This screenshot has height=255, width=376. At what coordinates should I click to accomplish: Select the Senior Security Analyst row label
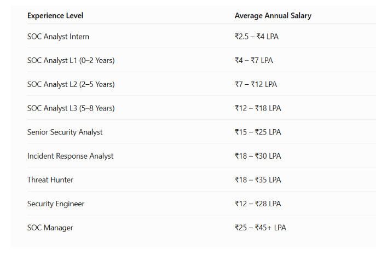tap(65, 132)
